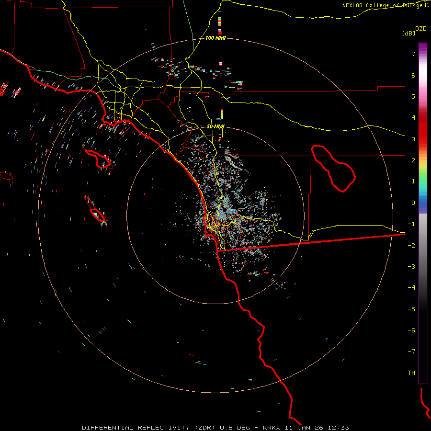Click the -7 dB label on color scale

pos(411,352)
